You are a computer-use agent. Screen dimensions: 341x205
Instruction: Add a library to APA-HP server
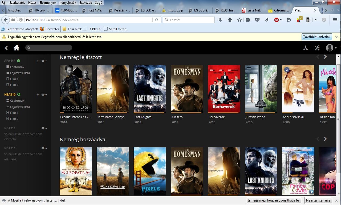tap(38, 61)
